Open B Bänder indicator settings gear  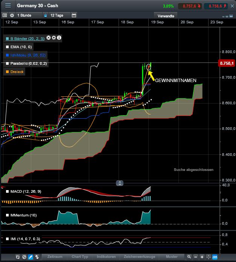pos(54,38)
